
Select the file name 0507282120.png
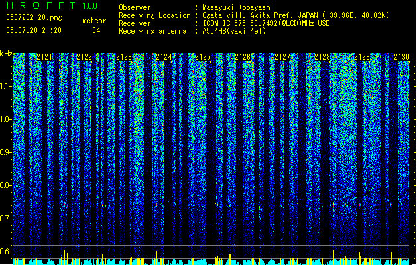tap(34, 17)
